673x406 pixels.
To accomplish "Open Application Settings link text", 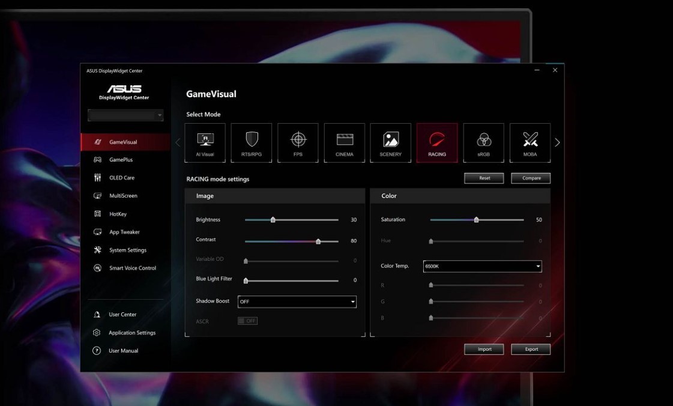I will pyautogui.click(x=132, y=333).
